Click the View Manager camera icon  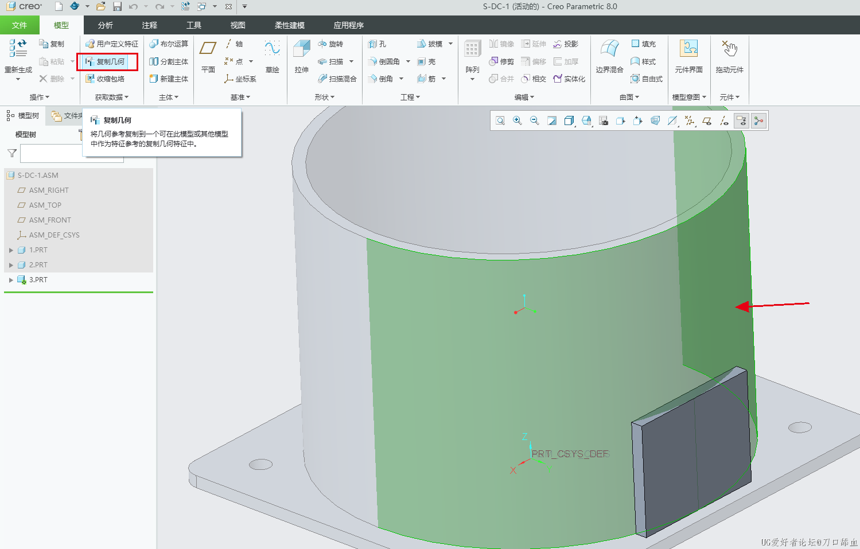(x=604, y=120)
